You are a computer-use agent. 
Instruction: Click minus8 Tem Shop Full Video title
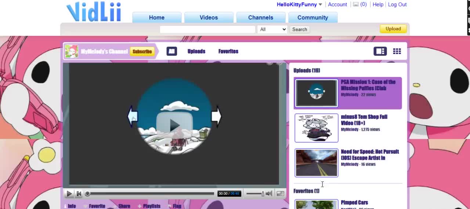pyautogui.click(x=364, y=120)
